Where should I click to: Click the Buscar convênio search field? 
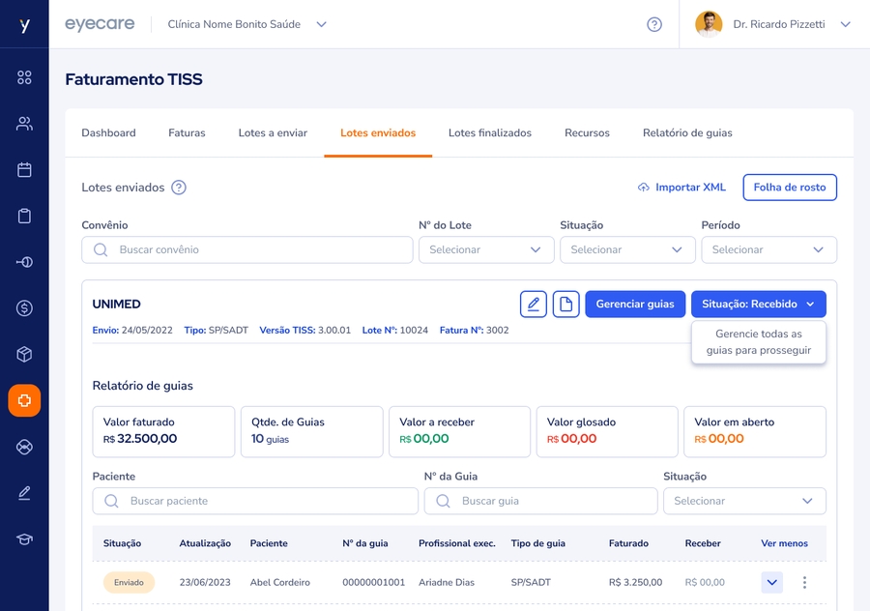click(x=247, y=249)
